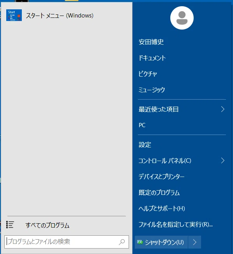The height and width of the screenshot is (254, 233).
Task: Click the shutdown icon beside シャットダウン(U)
Action: (x=140, y=242)
